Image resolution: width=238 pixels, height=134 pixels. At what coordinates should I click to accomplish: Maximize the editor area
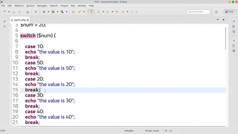tap(223, 20)
